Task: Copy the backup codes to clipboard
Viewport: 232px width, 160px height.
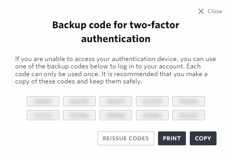Action: (203, 138)
